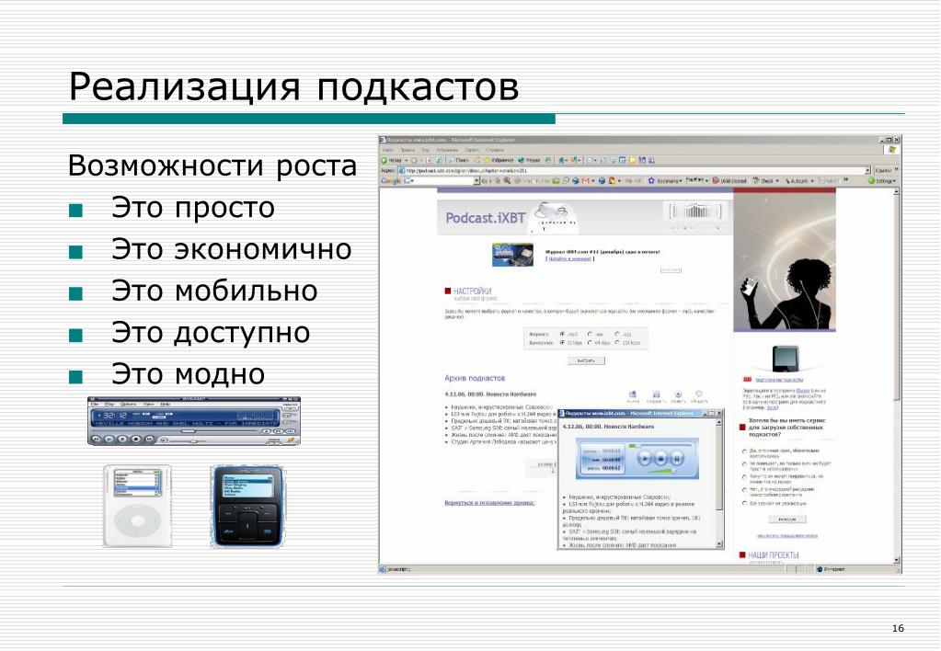941x651 pixels.
Task: Click the 'НАШИ ПРОЕКТЫ' heading in sidebar
Action: coord(773,555)
